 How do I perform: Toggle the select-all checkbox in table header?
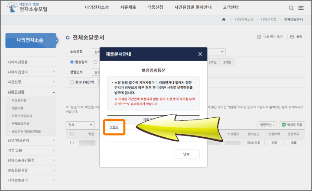pos(72,134)
